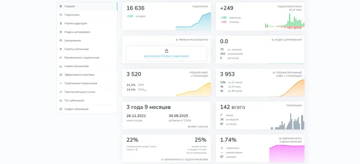
Task: Click the ad reach value 3 953
Action: pos(227,74)
